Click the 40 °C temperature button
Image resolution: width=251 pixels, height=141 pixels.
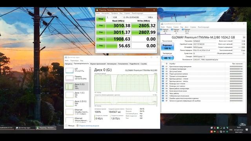pyautogui.click(x=167, y=58)
